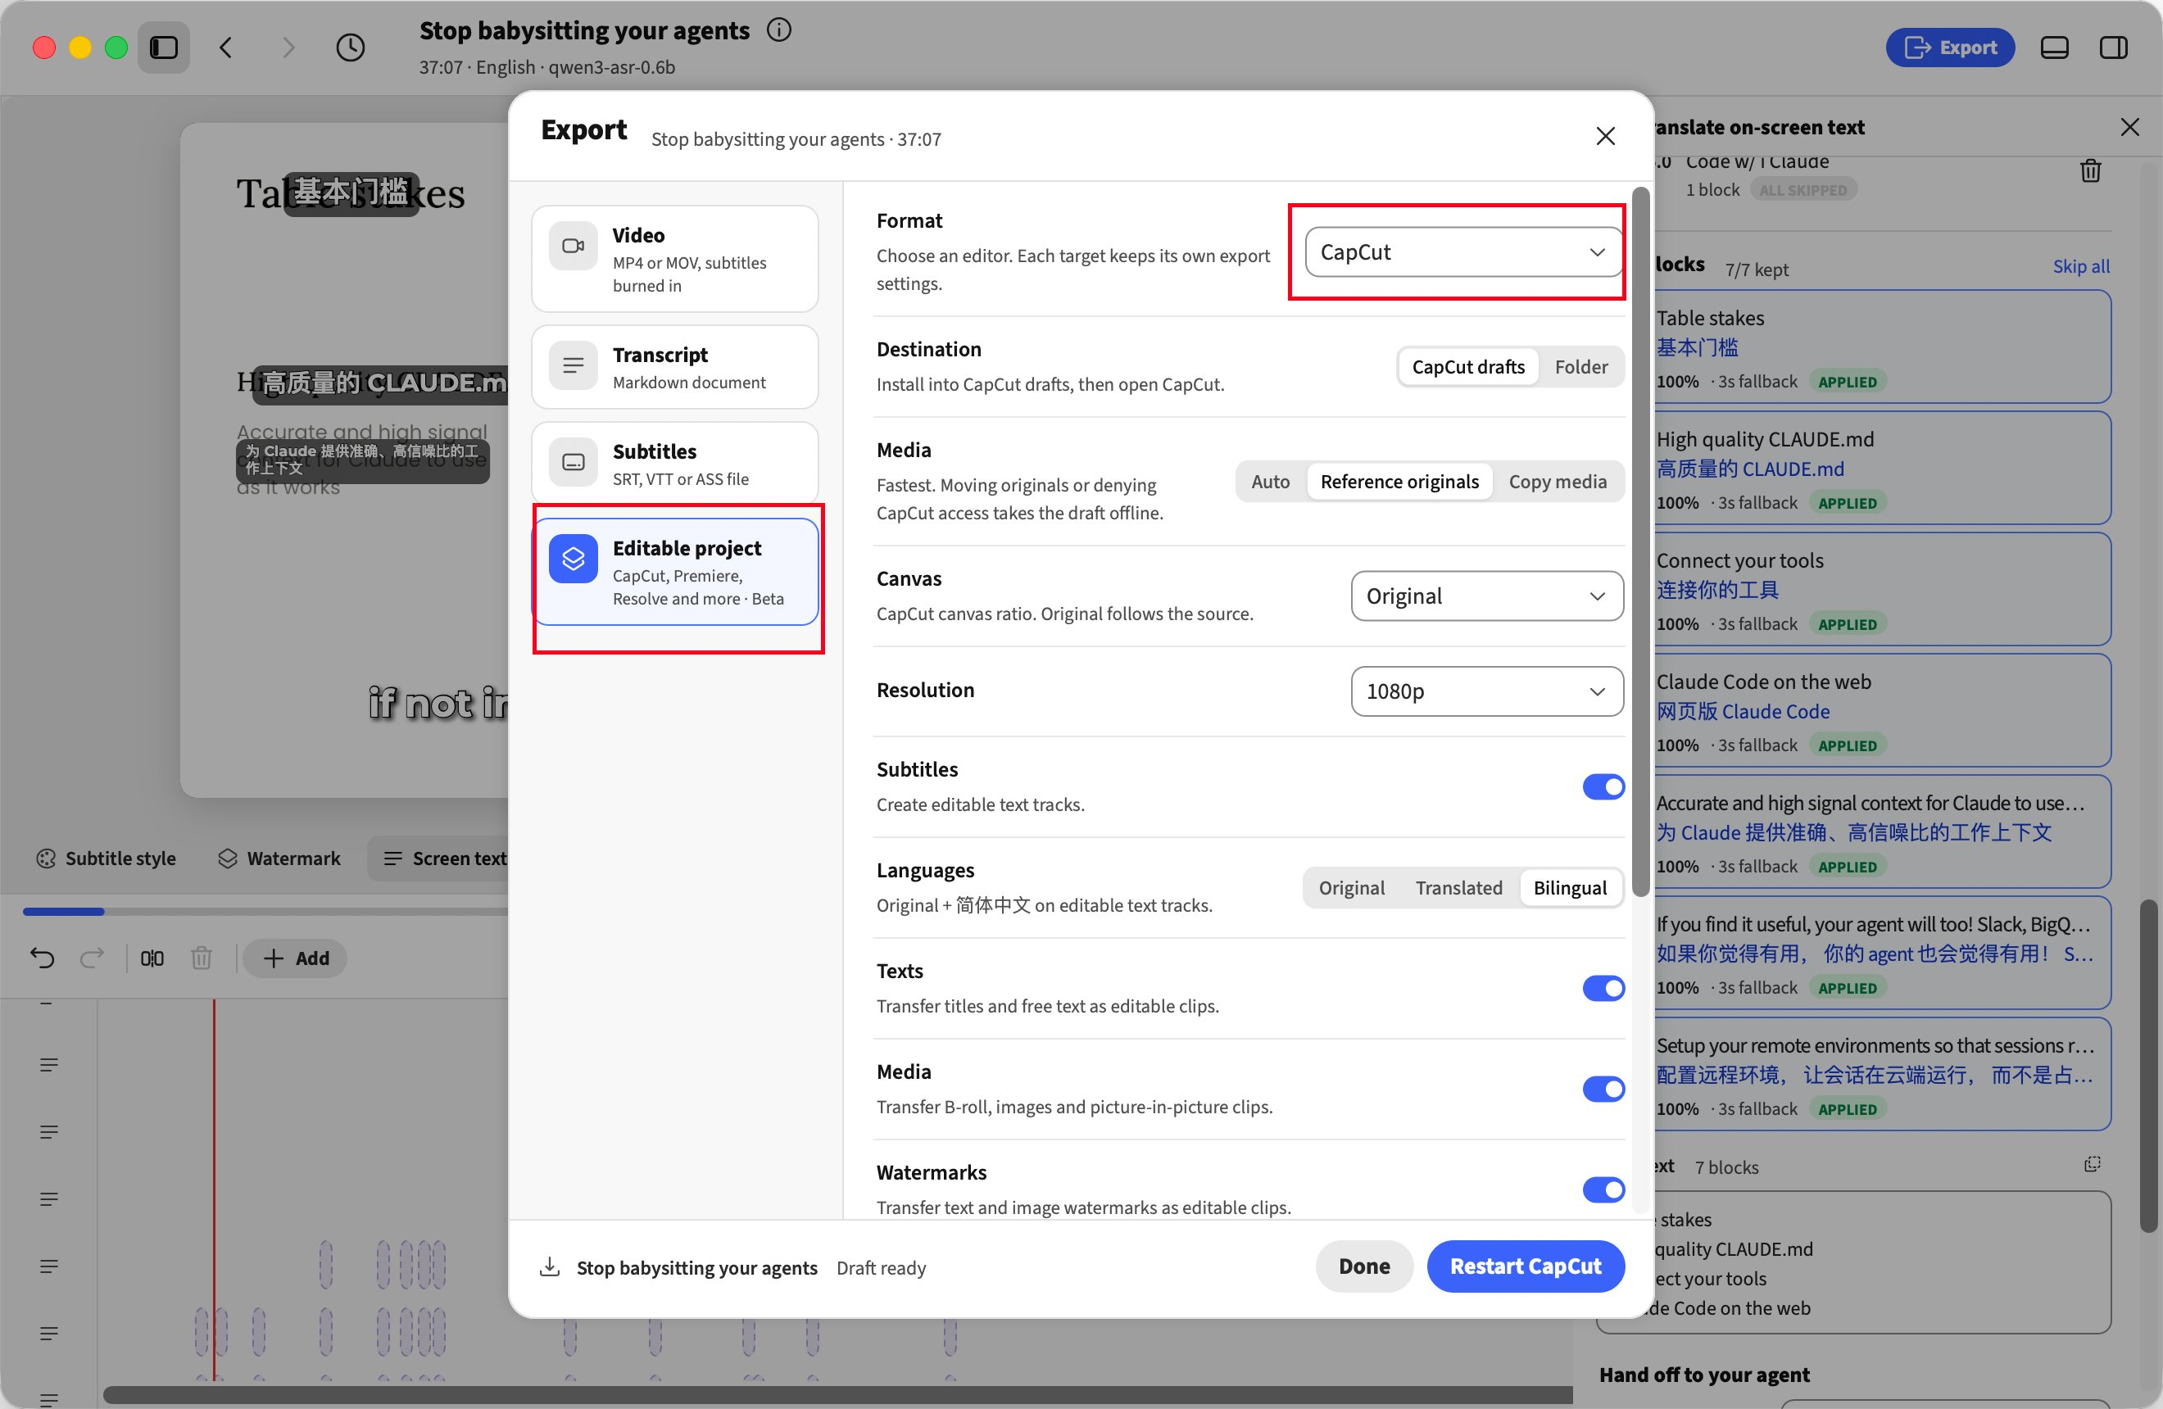
Task: Click the undo arrow icon
Action: click(43, 958)
